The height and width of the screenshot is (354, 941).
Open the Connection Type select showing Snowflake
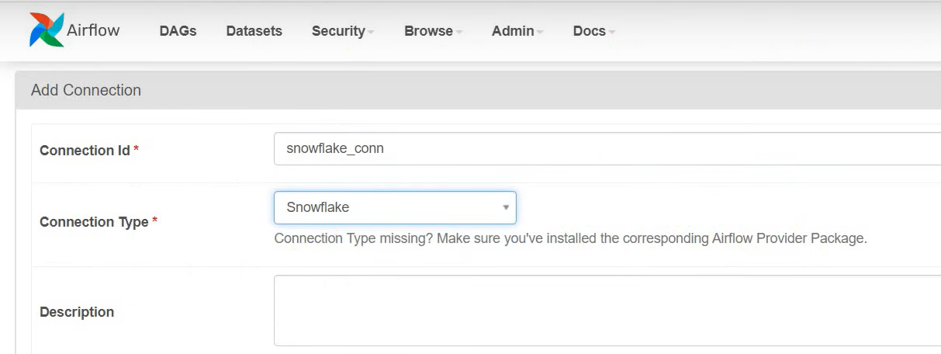point(395,207)
